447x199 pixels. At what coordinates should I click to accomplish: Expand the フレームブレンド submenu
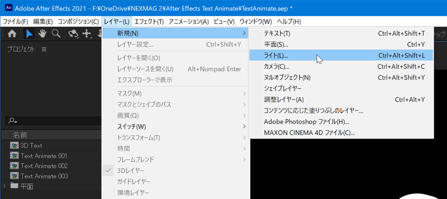click(244, 159)
